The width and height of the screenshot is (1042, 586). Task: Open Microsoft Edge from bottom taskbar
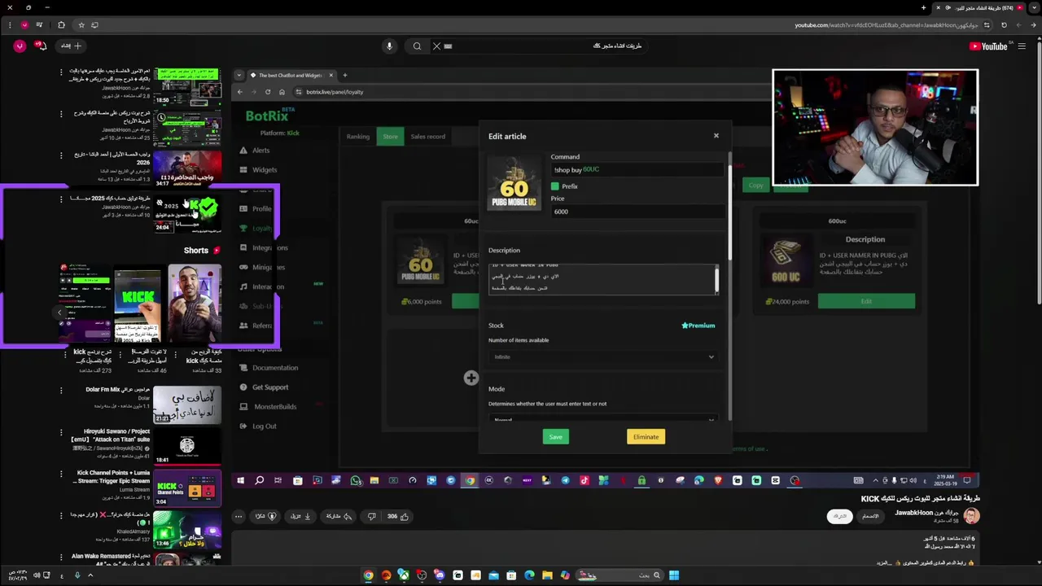click(529, 575)
